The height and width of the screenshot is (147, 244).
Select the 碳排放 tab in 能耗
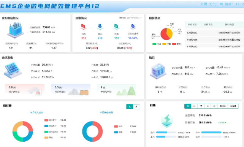(223, 106)
